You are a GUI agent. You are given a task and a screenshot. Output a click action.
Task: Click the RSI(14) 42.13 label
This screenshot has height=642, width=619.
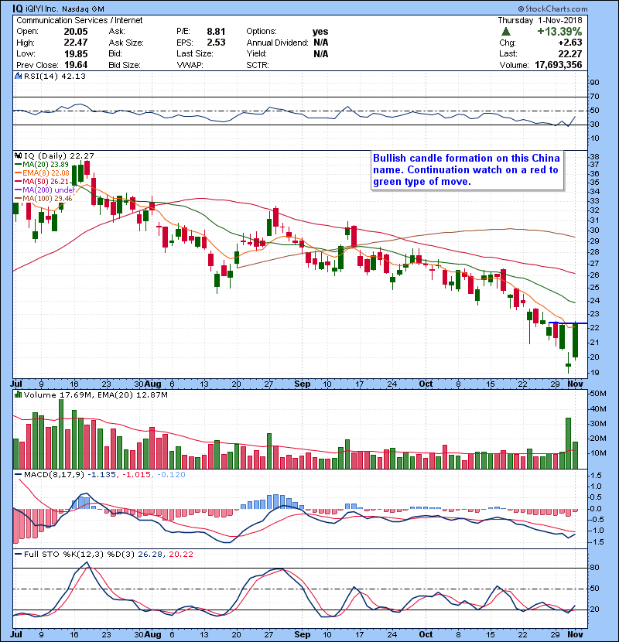pos(55,76)
